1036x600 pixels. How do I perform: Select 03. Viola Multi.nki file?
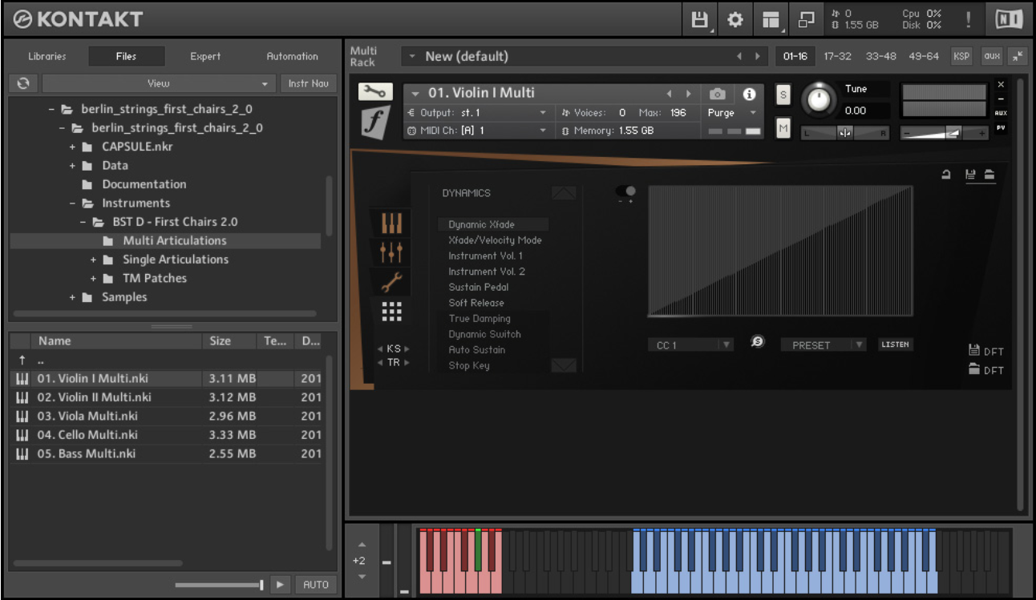pyautogui.click(x=165, y=416)
